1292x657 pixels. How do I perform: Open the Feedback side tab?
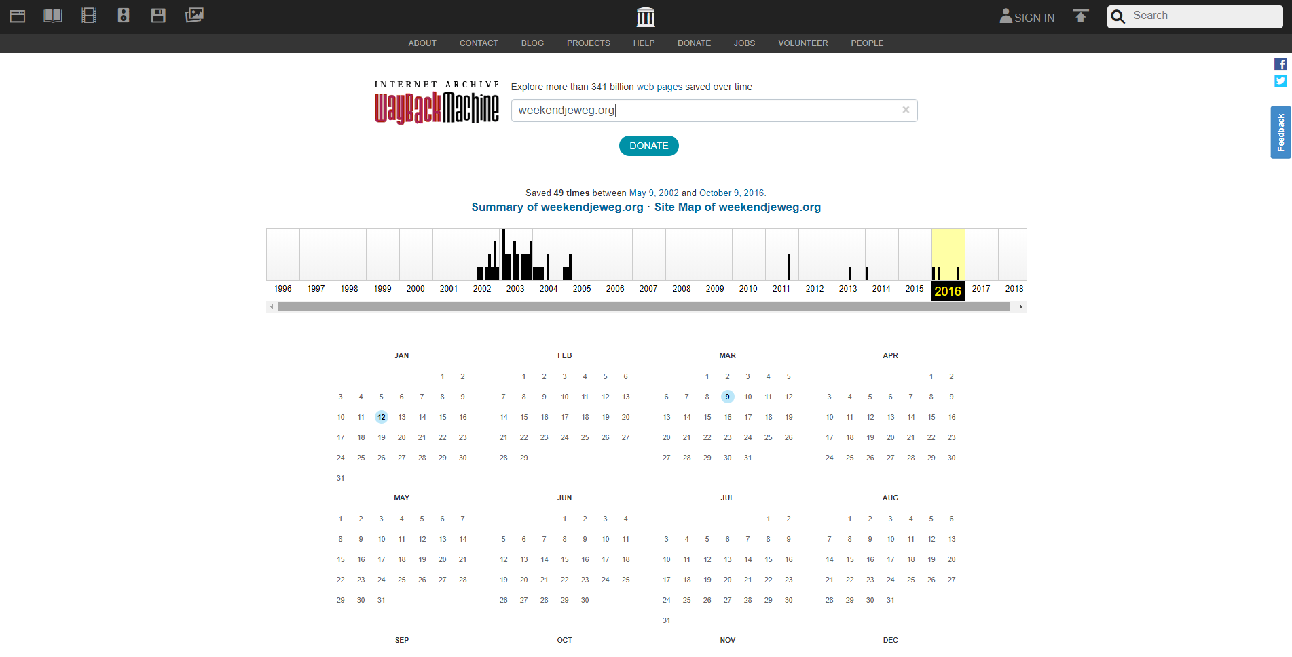tap(1280, 132)
